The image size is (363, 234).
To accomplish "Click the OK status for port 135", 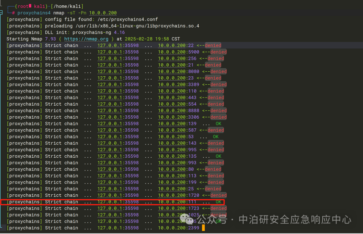I will pyautogui.click(x=218, y=156).
